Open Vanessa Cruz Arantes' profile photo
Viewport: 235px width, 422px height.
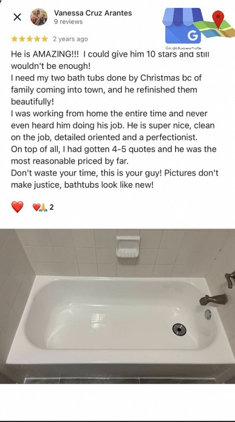click(x=39, y=17)
